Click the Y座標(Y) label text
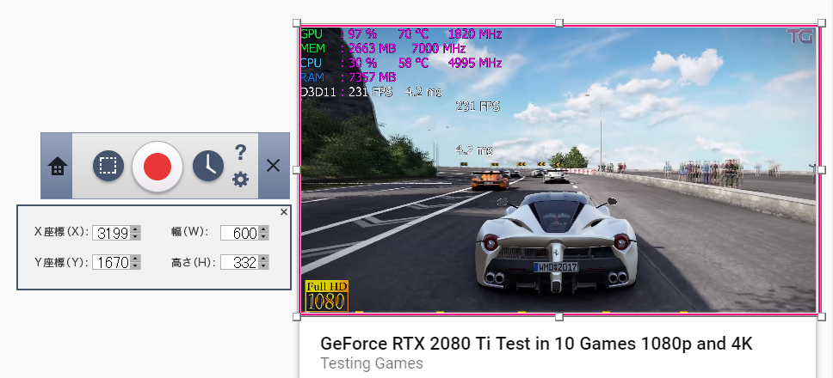The image size is (833, 378). pyautogui.click(x=60, y=261)
